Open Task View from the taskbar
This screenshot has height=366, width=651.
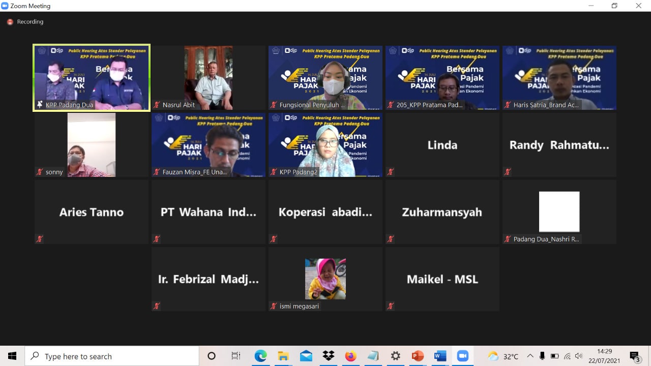(235, 356)
